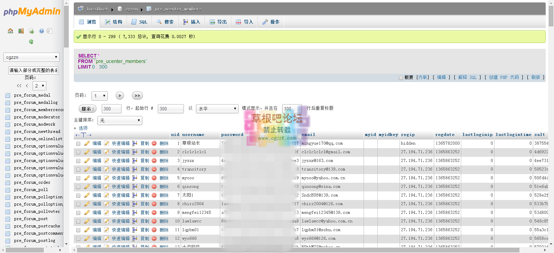Open the blue help documentation icon
Image resolution: width=554 pixels, height=253 pixels.
(42, 31)
